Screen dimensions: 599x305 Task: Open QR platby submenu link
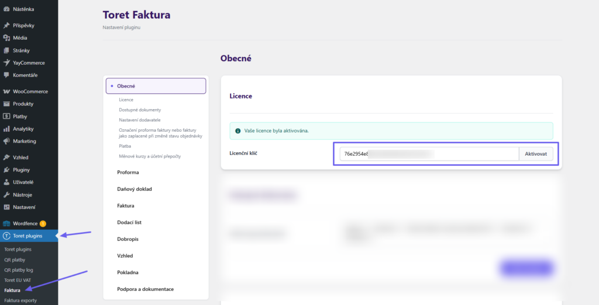(x=15, y=260)
